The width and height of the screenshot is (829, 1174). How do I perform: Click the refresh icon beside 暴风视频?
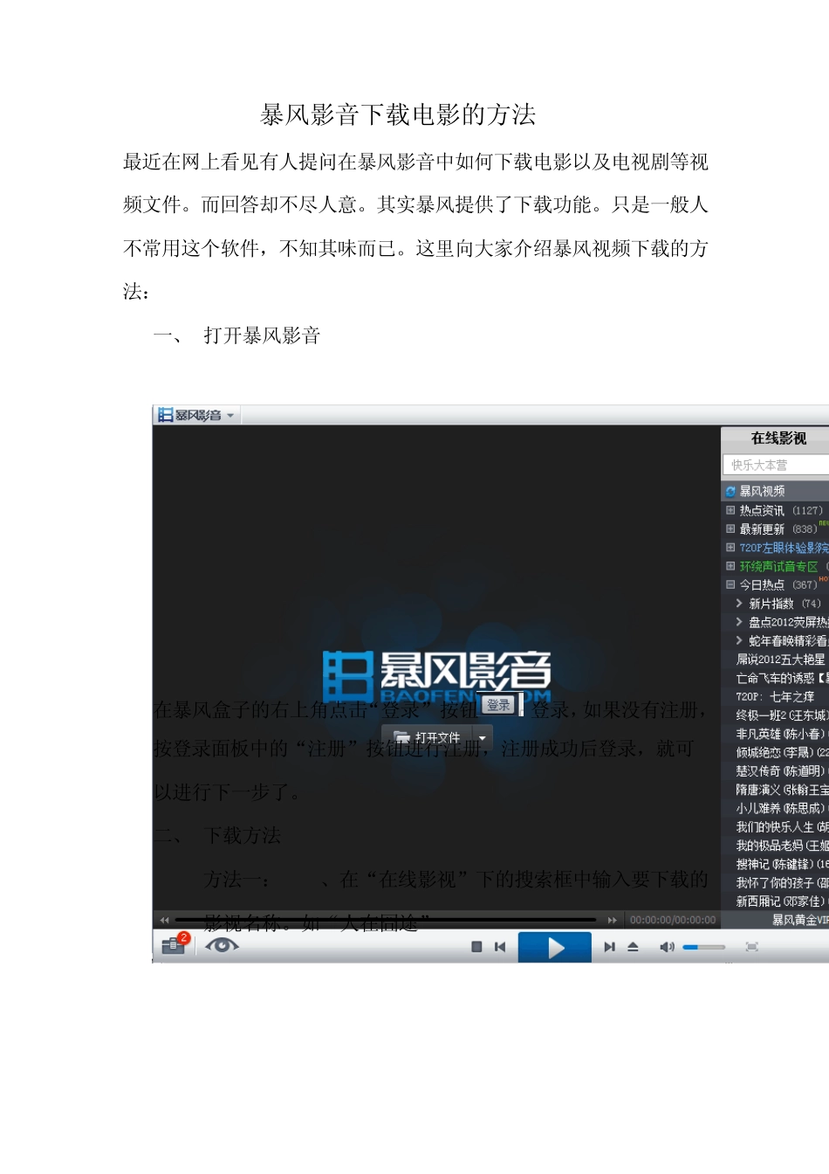pyautogui.click(x=730, y=492)
